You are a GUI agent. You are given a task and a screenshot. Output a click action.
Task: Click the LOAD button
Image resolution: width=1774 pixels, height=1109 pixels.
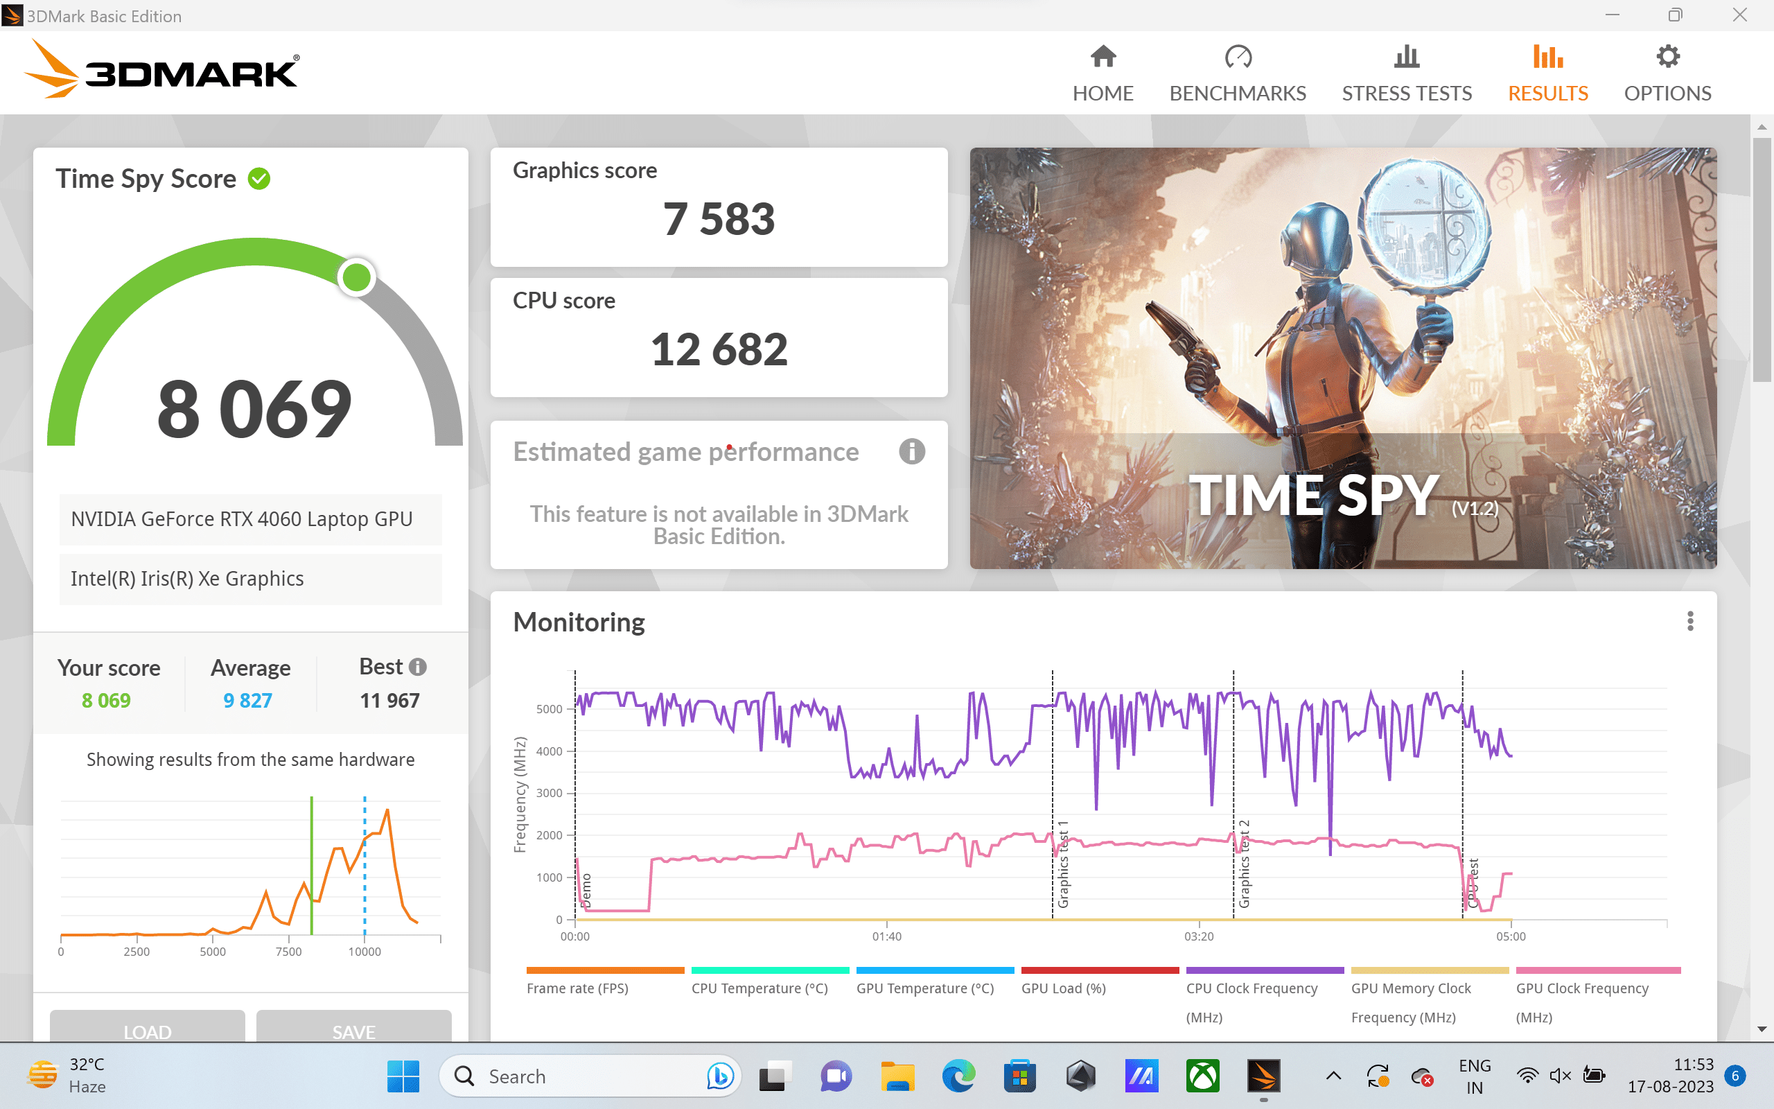[148, 1027]
